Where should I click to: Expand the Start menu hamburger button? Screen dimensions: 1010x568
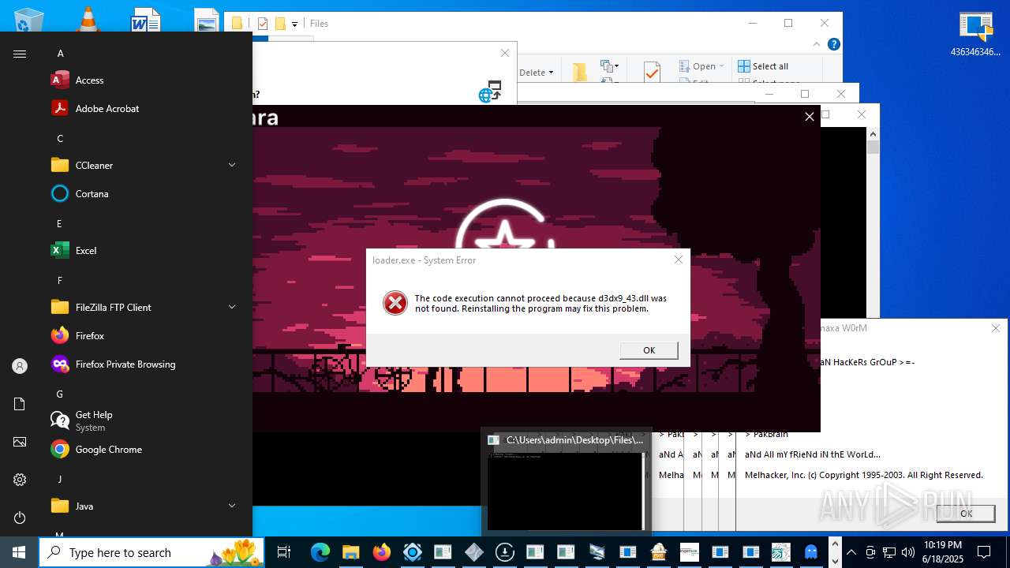(20, 54)
